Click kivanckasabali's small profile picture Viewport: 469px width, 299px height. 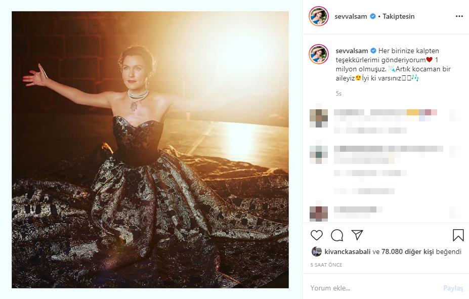pos(316,251)
